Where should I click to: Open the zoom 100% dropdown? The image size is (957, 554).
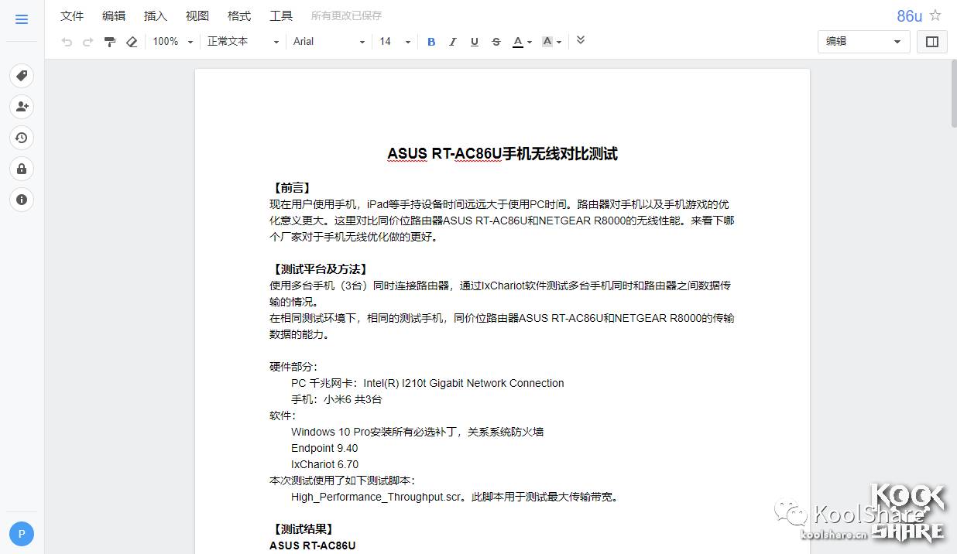(173, 42)
